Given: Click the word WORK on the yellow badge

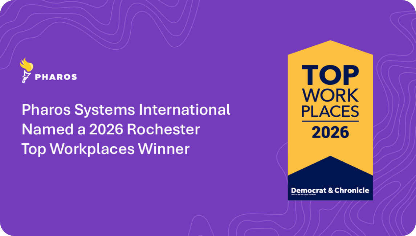Looking at the screenshot, I should tap(330, 96).
